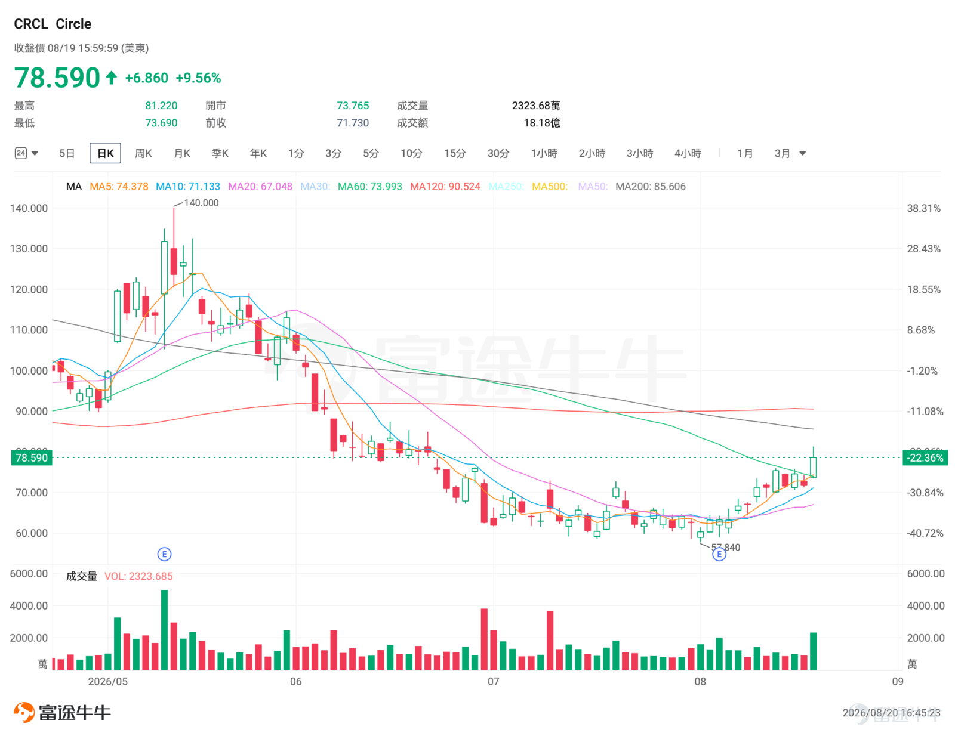Click the MA indicator label
The image size is (955, 736).
pos(74,187)
